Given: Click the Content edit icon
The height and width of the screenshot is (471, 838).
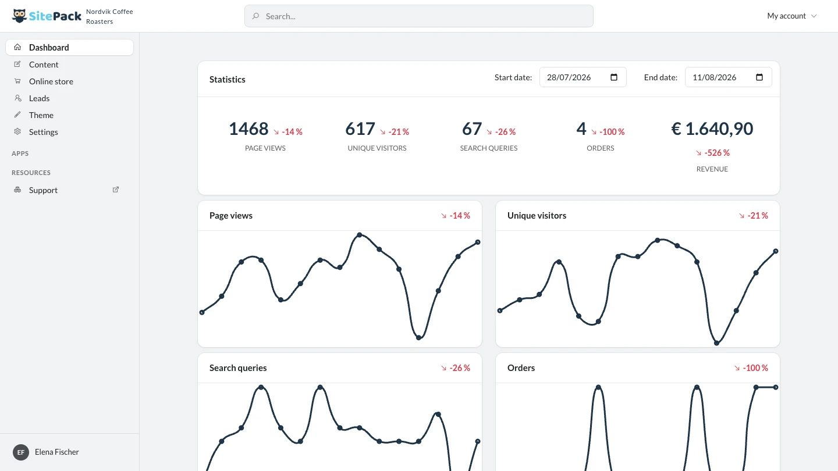Looking at the screenshot, I should [17, 64].
